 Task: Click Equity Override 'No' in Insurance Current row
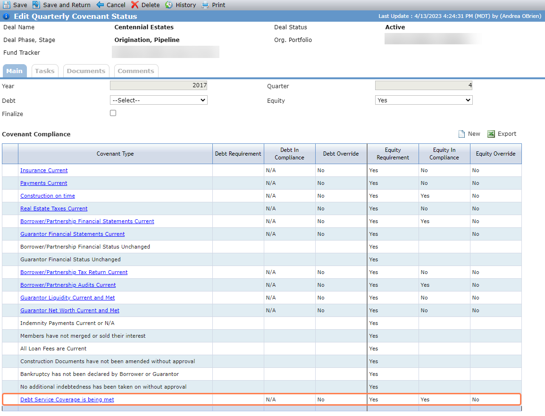476,170
